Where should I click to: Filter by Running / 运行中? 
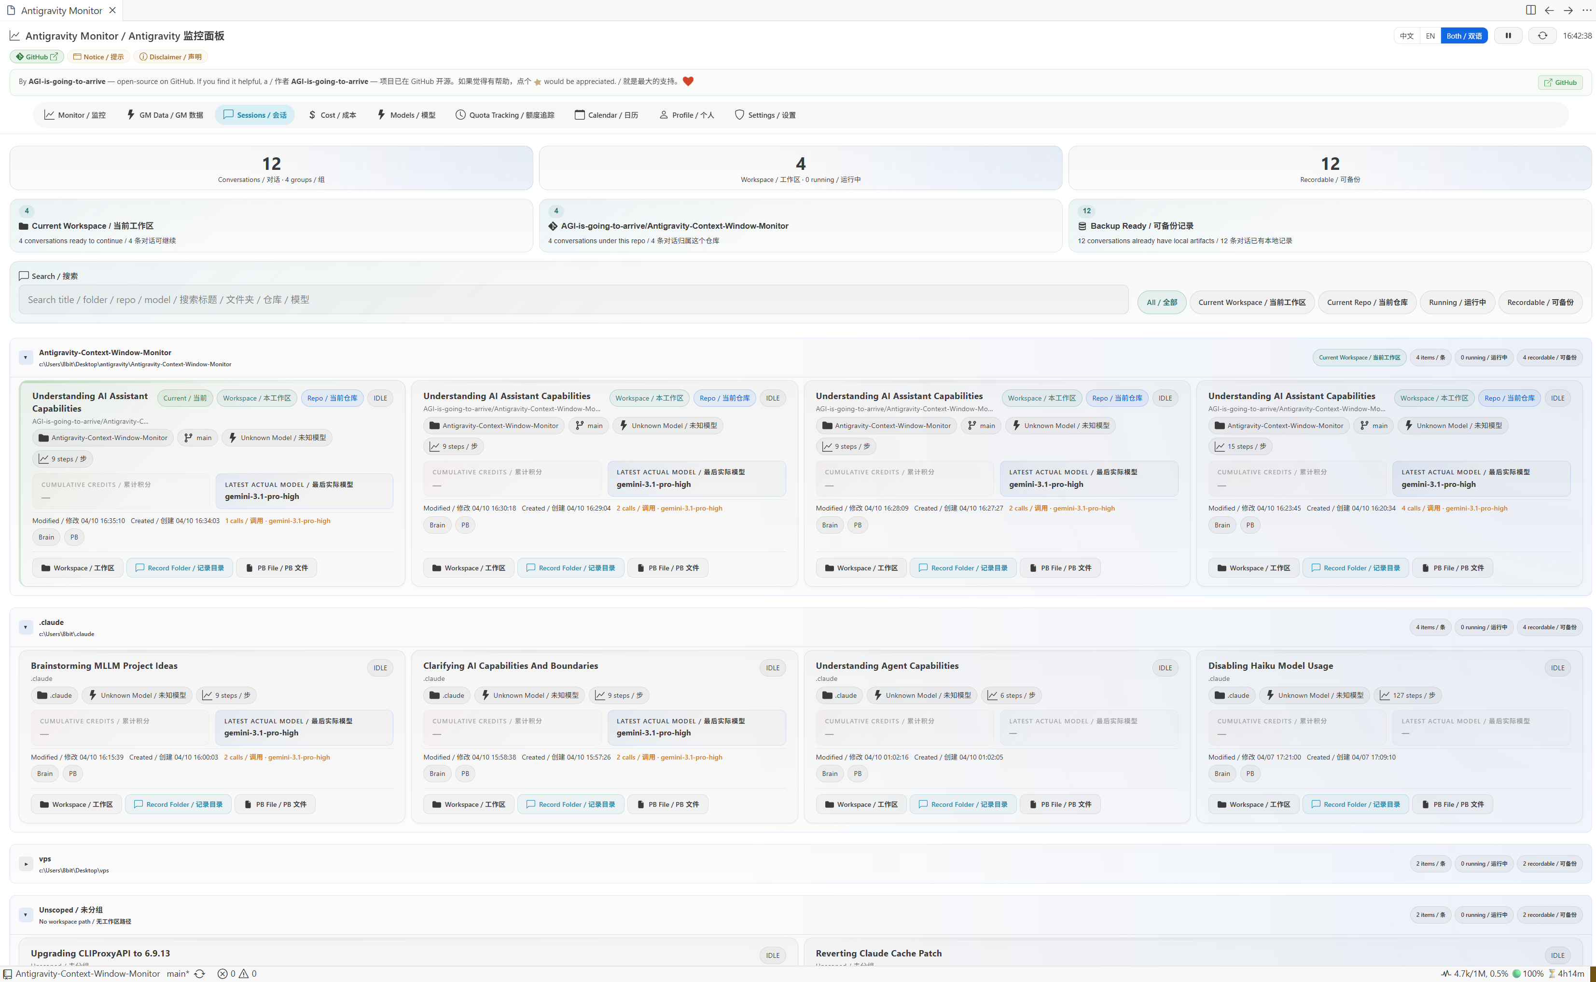click(1457, 302)
